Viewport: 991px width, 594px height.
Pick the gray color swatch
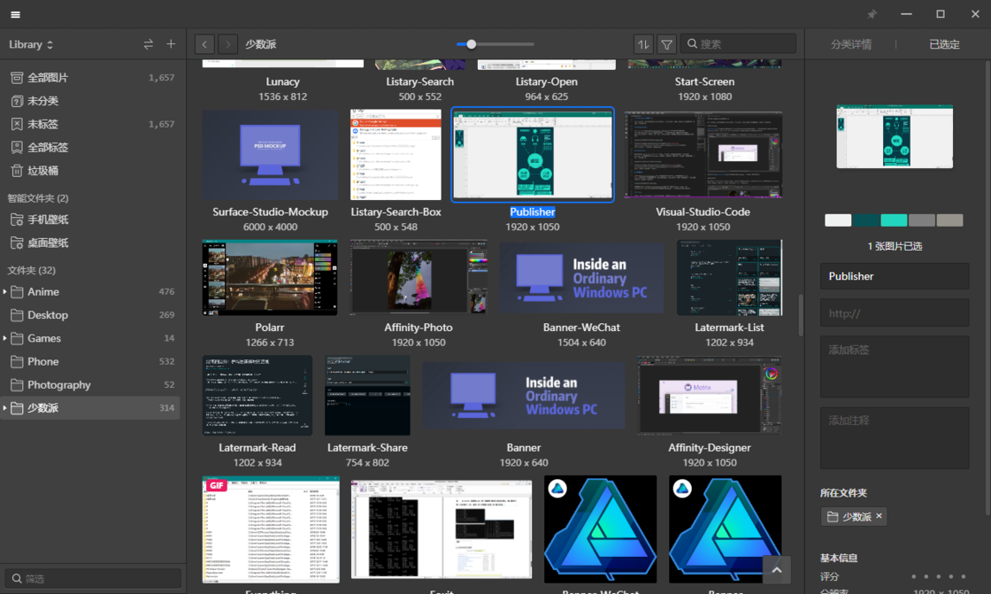point(921,220)
